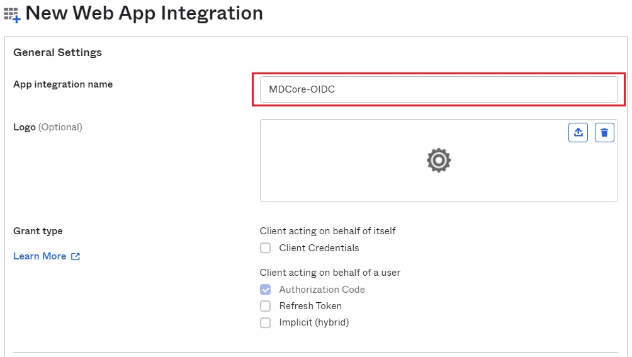This screenshot has height=357, width=632.
Task: Enable the Implicit (hybrid) checkbox
Action: pos(265,322)
